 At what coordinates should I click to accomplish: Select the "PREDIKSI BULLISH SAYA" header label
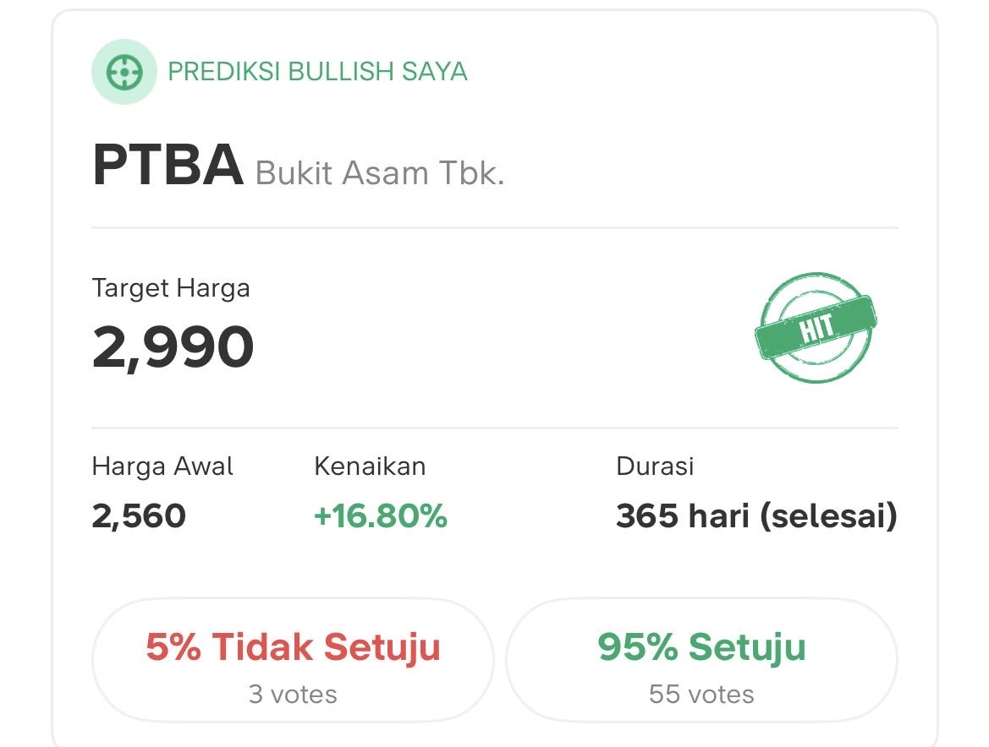pos(317,72)
